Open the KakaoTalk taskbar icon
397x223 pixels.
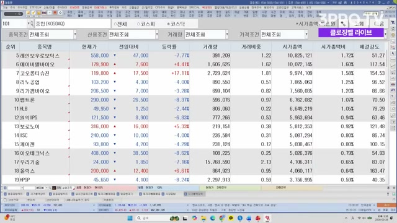point(231,218)
